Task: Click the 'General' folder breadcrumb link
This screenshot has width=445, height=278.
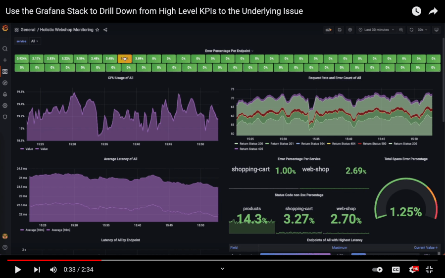Action: (28, 30)
